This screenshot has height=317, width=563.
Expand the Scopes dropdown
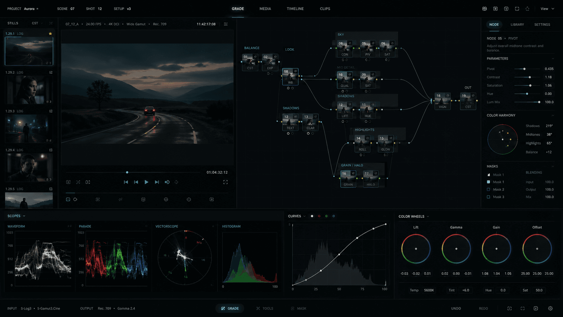tap(16, 216)
